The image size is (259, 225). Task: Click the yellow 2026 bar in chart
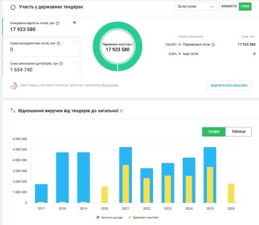click(x=231, y=193)
